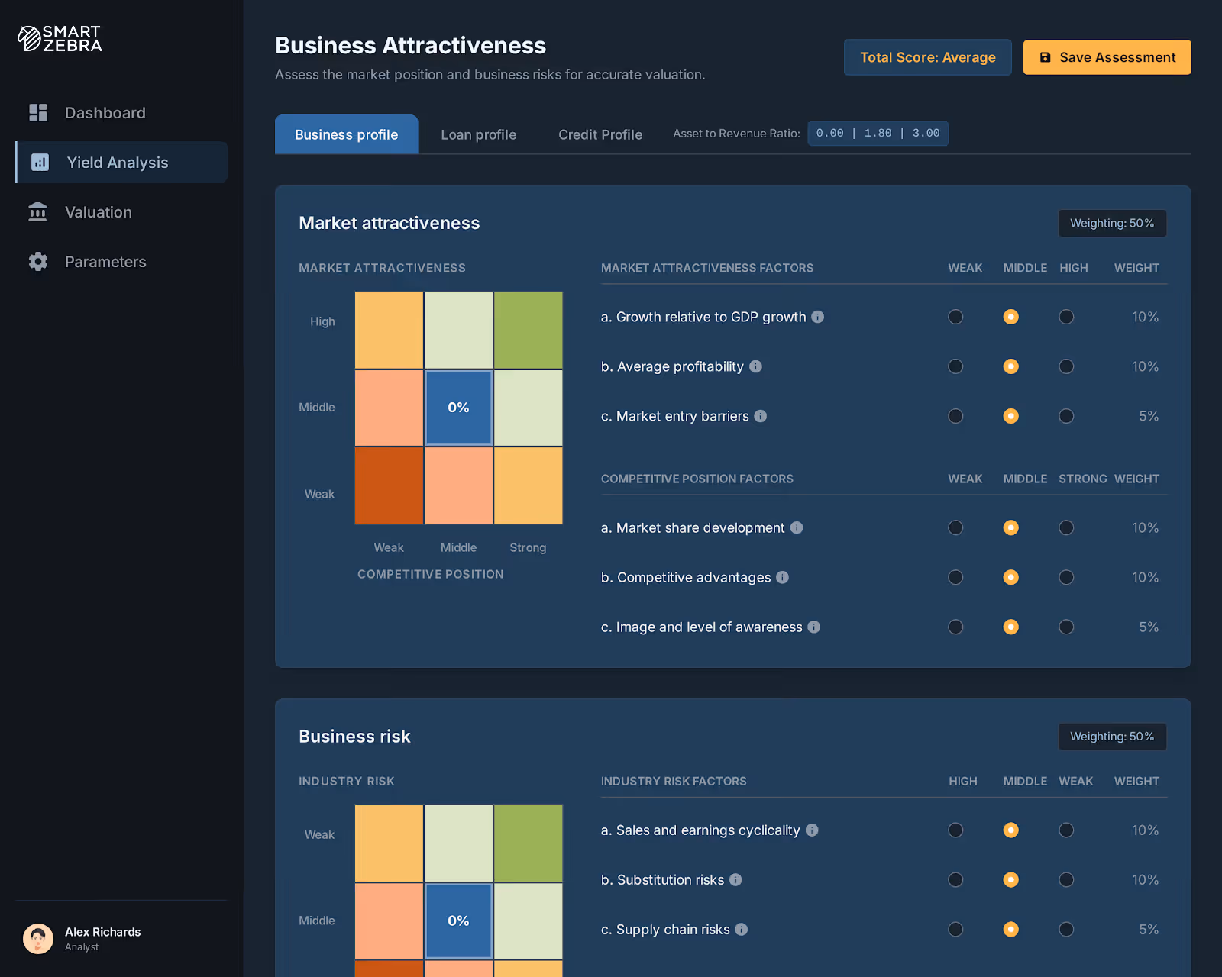Click the Parameters gear icon
The width and height of the screenshot is (1222, 977).
[38, 262]
